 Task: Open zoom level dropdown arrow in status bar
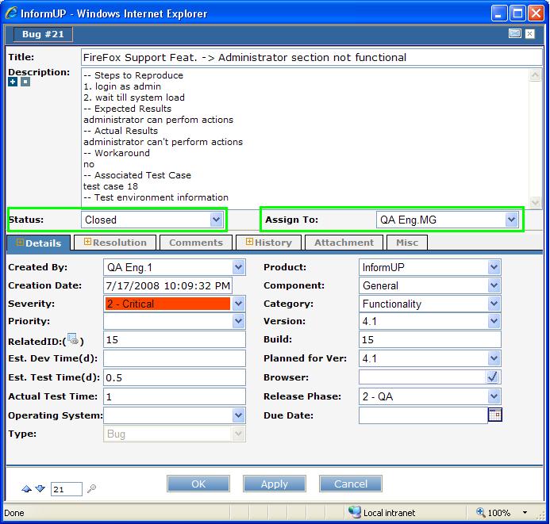coord(525,512)
